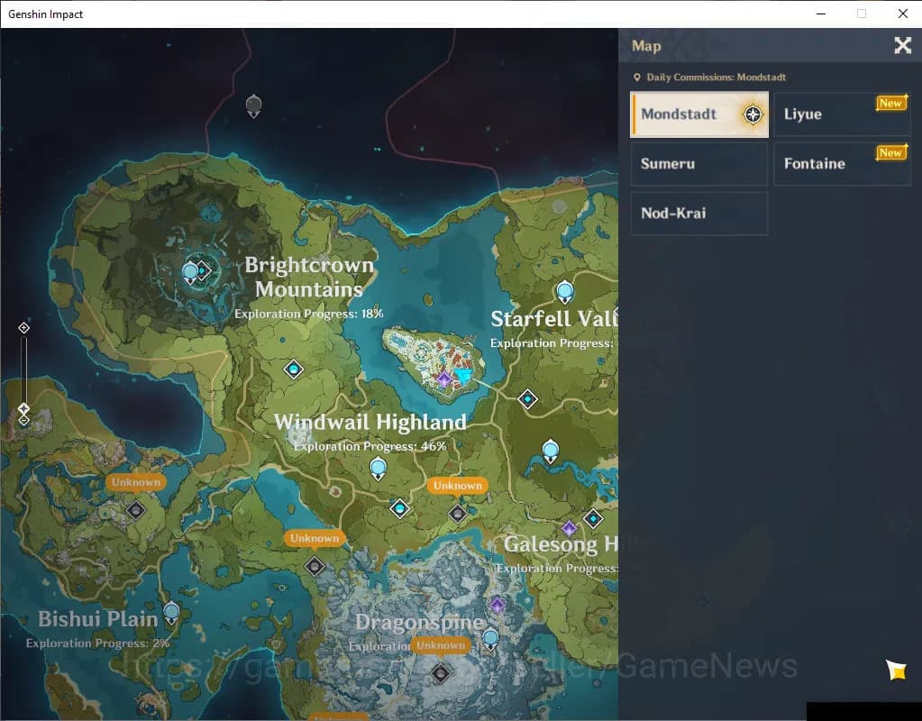Switch to the Sumeru region map
922x721 pixels.
(699, 163)
